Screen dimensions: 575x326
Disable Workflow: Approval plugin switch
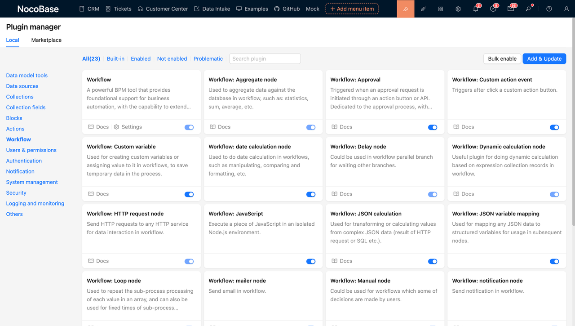433,127
